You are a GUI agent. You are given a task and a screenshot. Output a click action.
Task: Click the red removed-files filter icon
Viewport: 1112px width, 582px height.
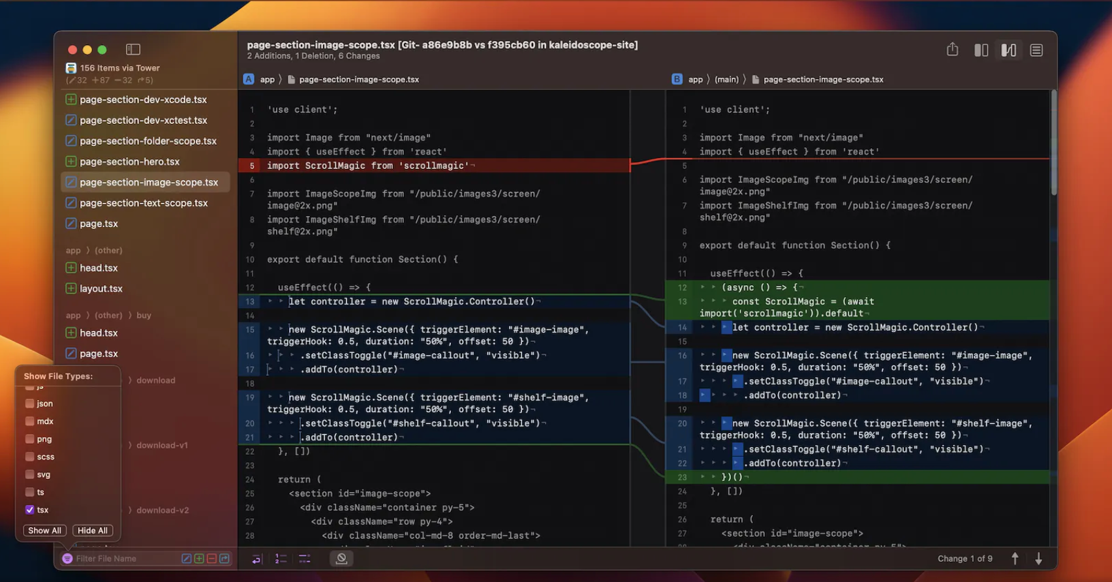click(x=211, y=559)
